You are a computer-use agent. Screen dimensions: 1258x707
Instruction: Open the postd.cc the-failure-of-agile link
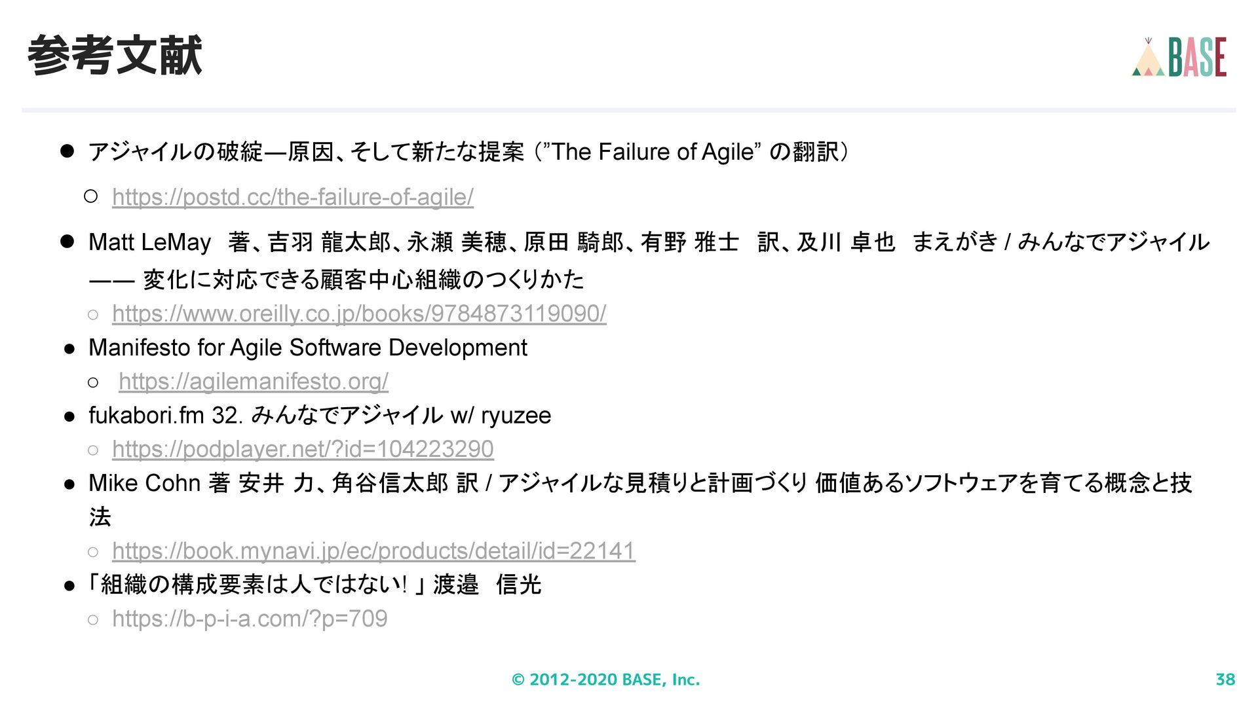pos(292,197)
